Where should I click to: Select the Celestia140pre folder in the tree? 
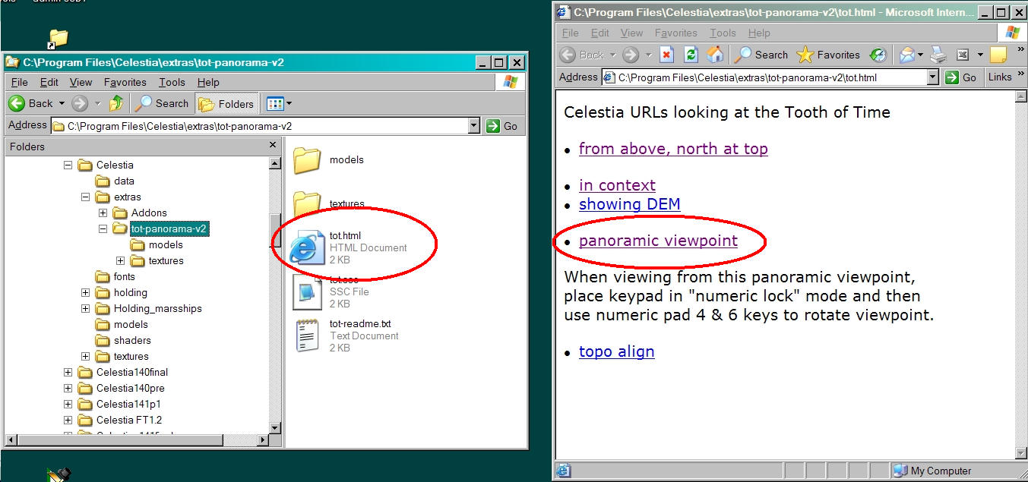point(120,388)
